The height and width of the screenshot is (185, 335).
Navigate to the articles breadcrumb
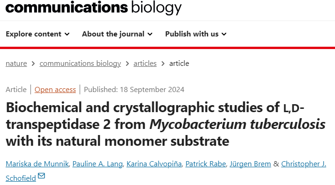[145, 64]
